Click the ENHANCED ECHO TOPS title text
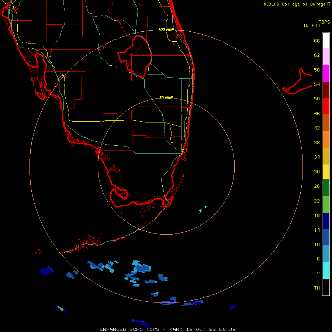 click(x=129, y=329)
